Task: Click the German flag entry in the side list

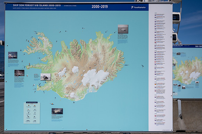Action: coord(160,84)
